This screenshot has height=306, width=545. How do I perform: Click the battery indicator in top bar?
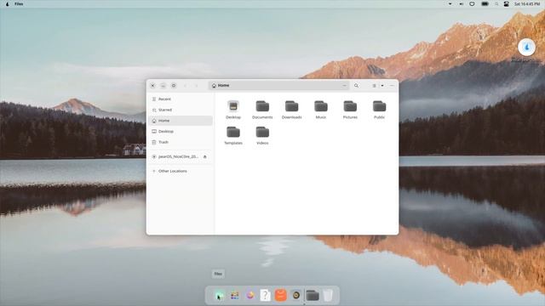coord(485,3)
